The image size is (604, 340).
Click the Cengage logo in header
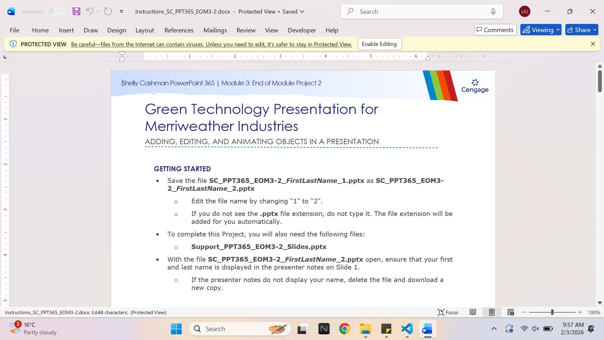[475, 86]
